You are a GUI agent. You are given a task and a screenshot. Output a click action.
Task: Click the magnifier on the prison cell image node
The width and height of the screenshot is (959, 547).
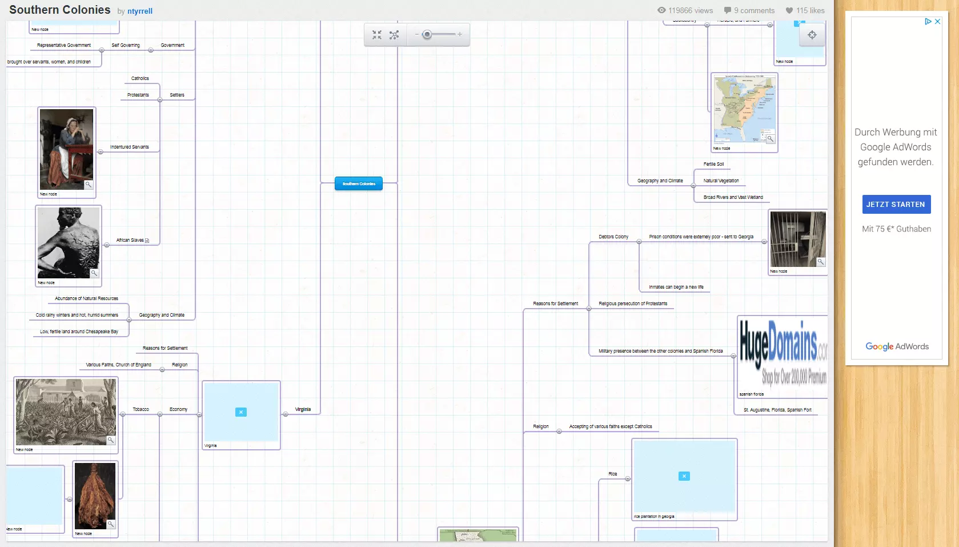point(821,262)
